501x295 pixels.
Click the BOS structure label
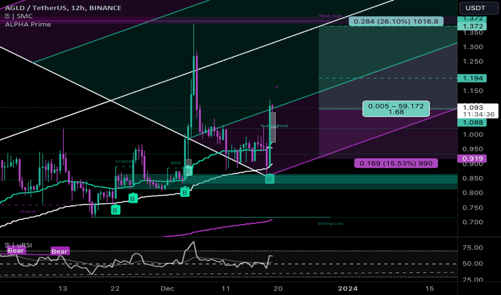coord(176,163)
